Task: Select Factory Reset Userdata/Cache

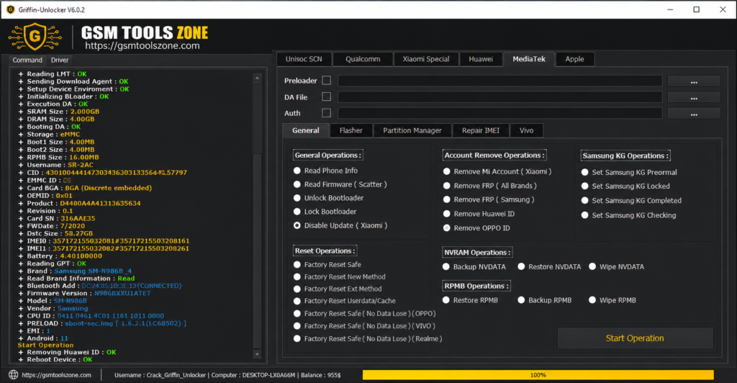Action: (297, 301)
